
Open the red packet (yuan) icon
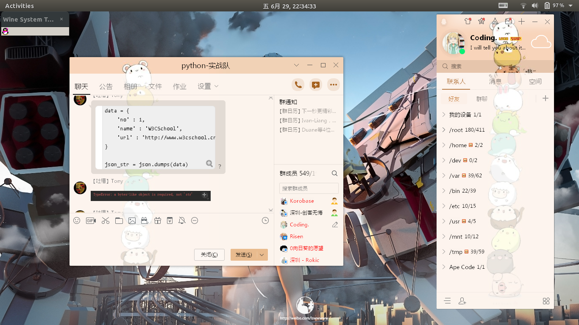coord(170,220)
